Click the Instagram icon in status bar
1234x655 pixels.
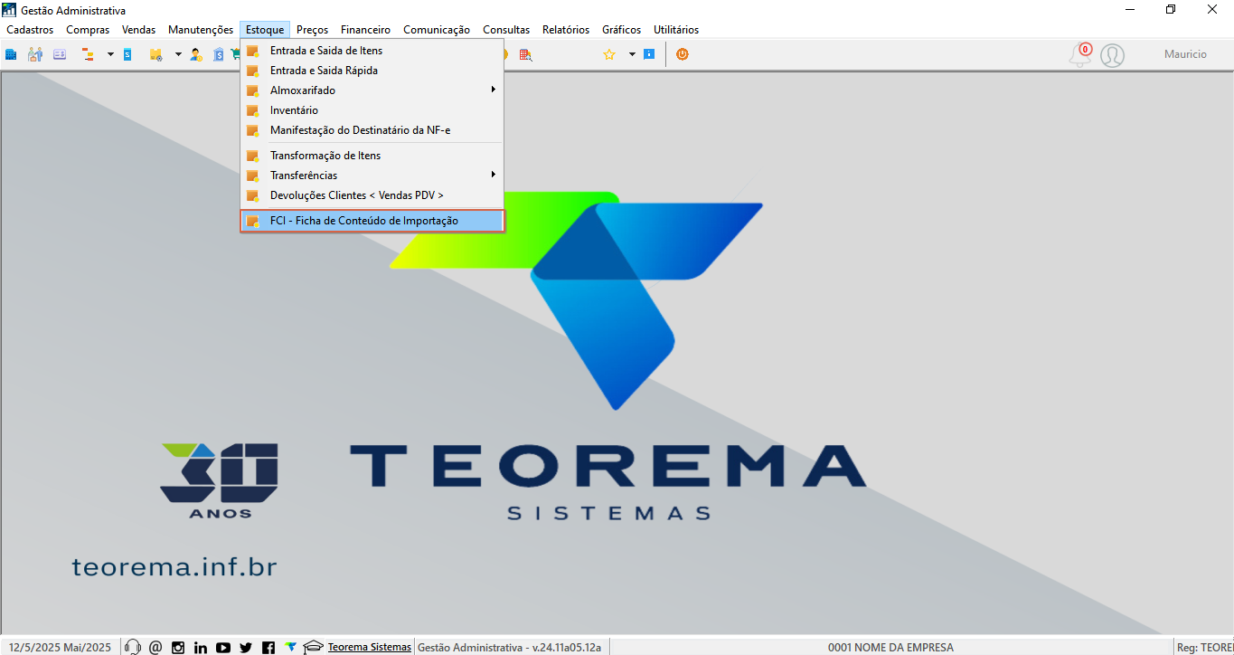click(178, 647)
